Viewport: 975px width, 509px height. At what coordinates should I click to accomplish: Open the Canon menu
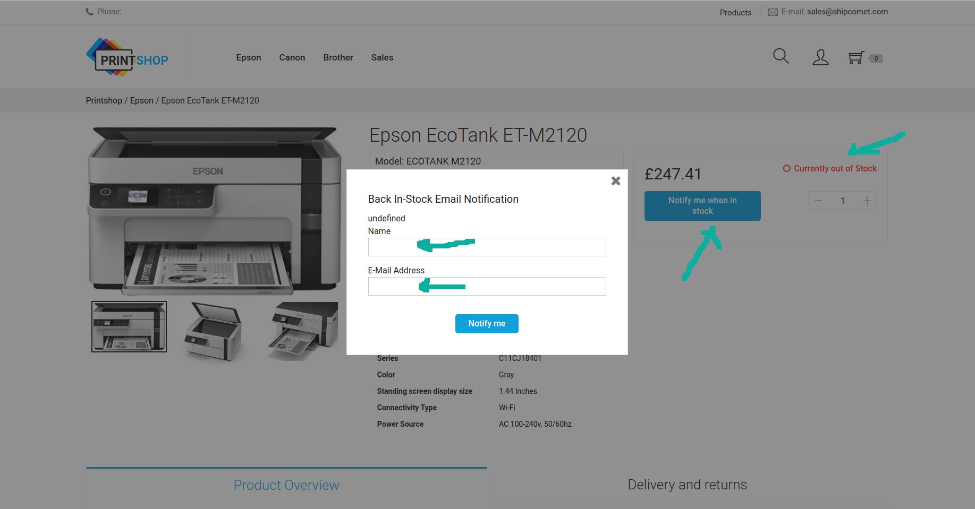tap(292, 57)
